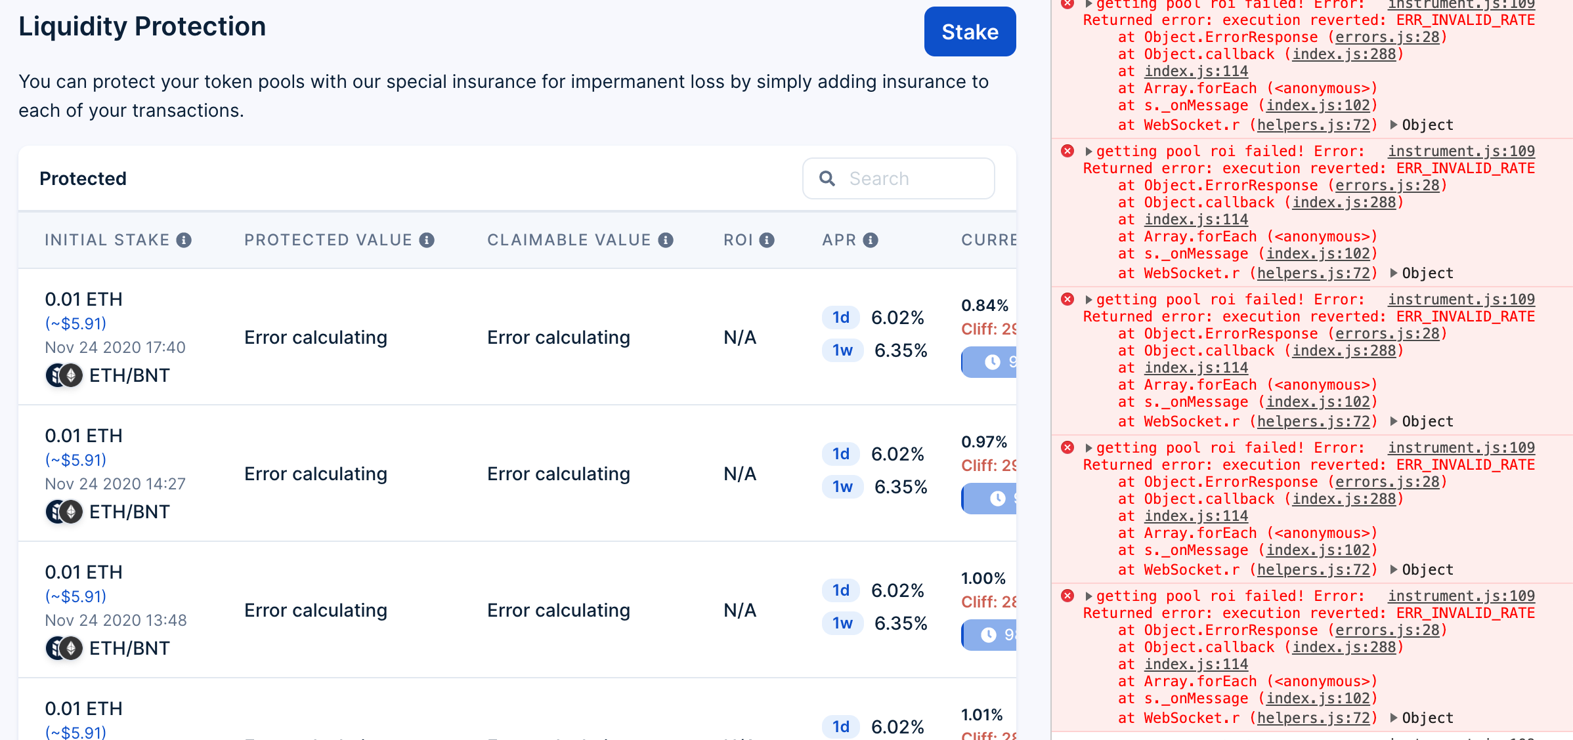Switch to the Protected tab
Viewport: 1573px width, 740px height.
click(83, 178)
